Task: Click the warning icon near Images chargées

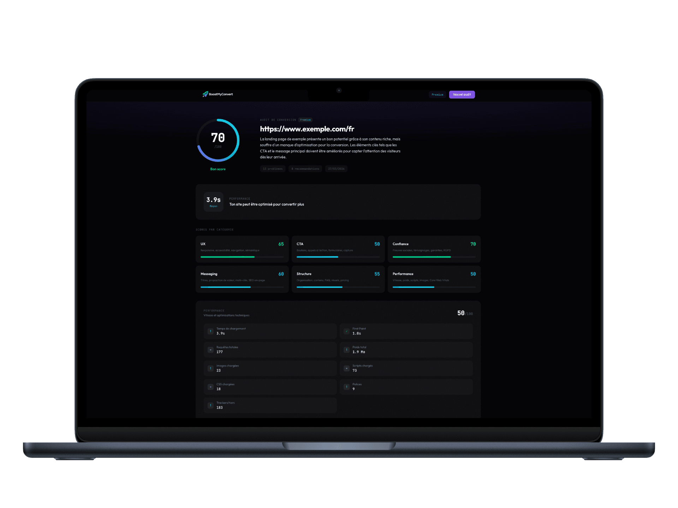Action: point(210,368)
